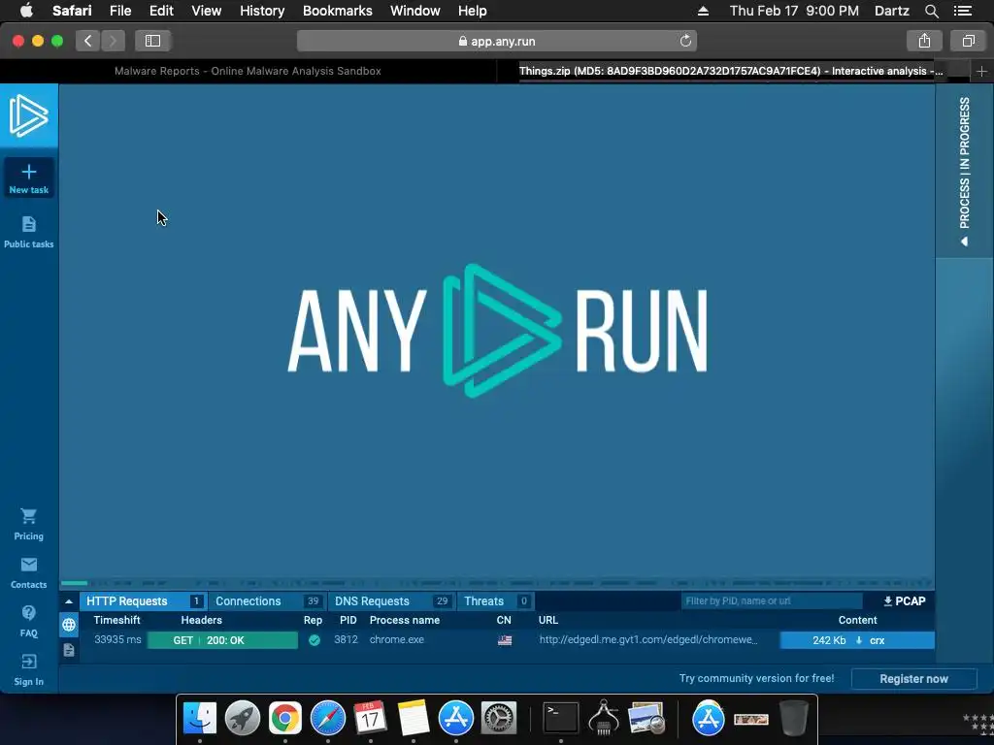Click the app.any.run address bar
The image size is (994, 745).
click(497, 41)
